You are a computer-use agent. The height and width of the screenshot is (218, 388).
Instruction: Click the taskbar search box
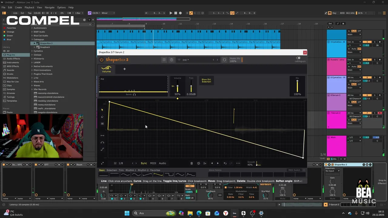pyautogui.click(x=154, y=213)
